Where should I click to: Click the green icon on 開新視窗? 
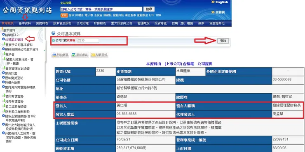pos(73,55)
